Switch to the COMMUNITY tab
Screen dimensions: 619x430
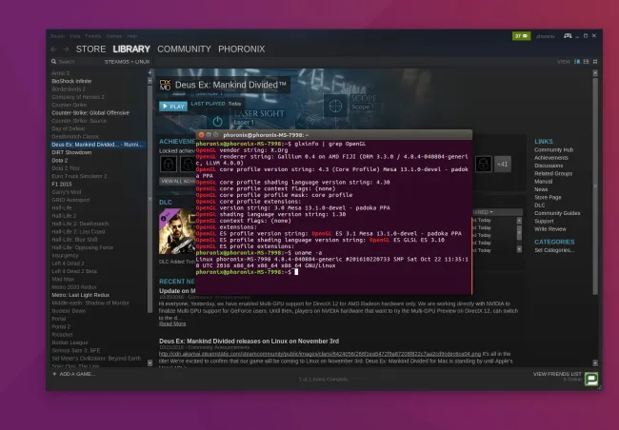[x=184, y=49]
